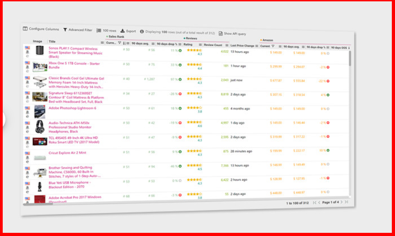Open Blue Yeti USB Microphone Blackout Edition link
The height and width of the screenshot is (236, 395).
point(70,184)
